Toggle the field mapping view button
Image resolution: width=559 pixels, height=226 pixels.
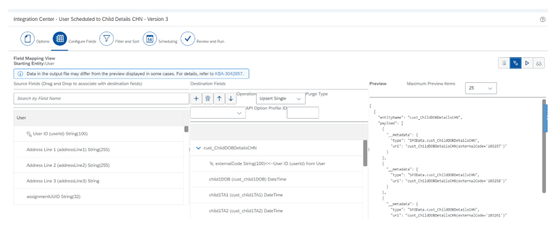pos(515,63)
